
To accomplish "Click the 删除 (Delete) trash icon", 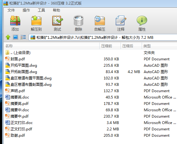I will pyautogui.click(x=79, y=20).
